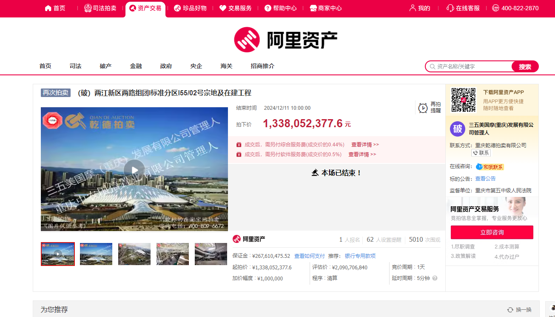
Task: Click the red 搜索 button
Action: pyautogui.click(x=525, y=66)
